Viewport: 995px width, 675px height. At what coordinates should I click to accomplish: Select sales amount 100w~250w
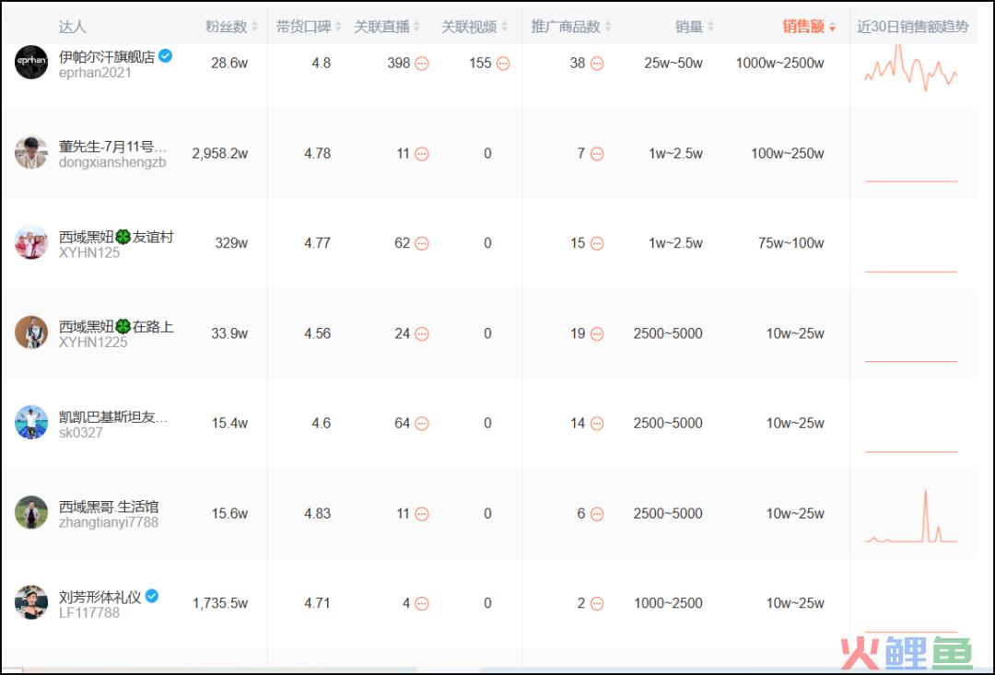tap(788, 154)
